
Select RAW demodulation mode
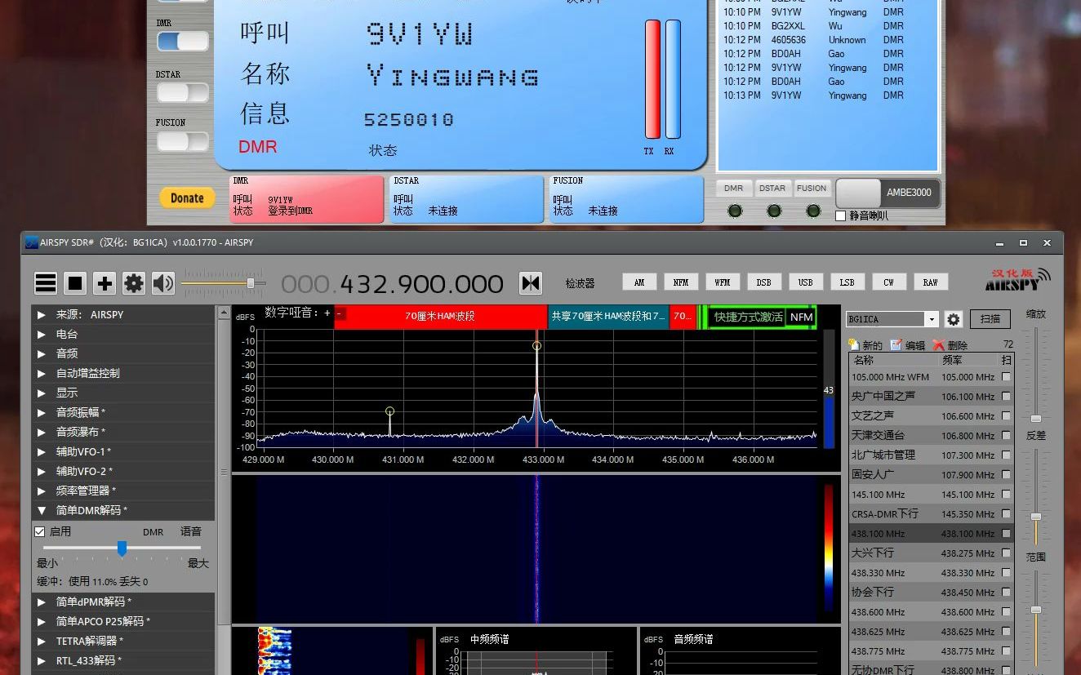(931, 282)
